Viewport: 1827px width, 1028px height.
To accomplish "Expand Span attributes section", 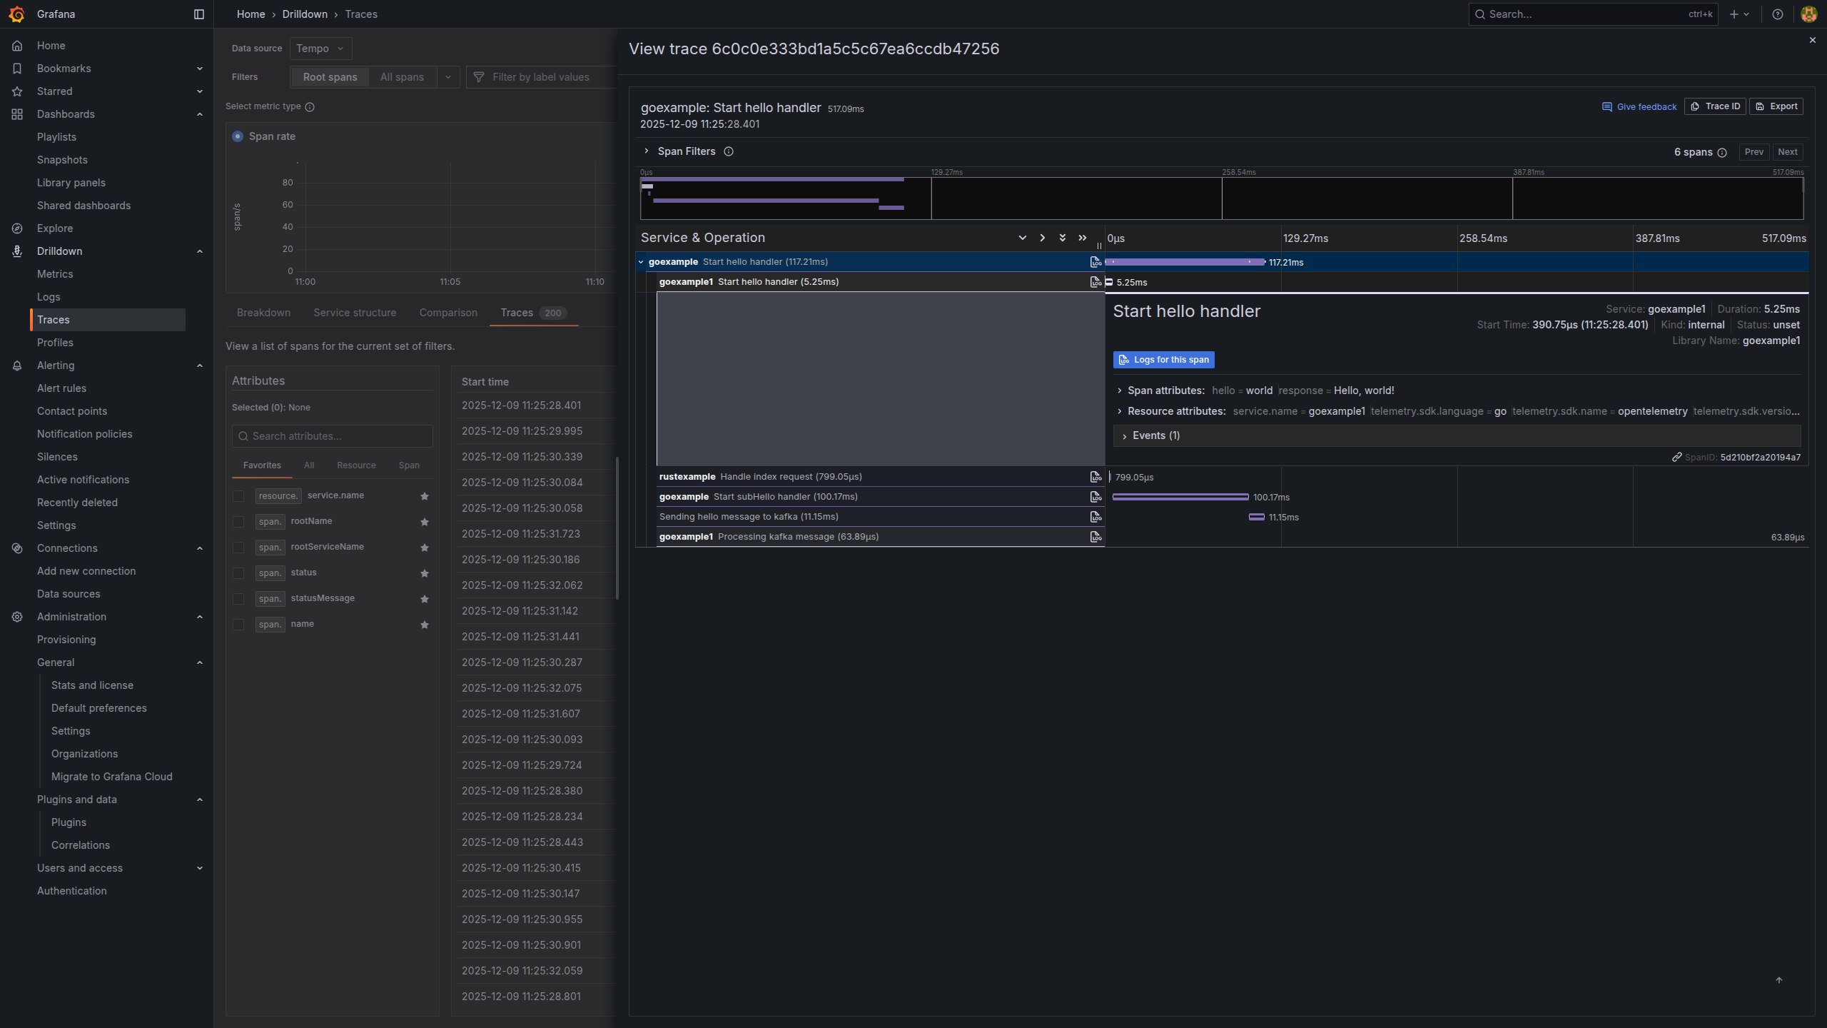I will pyautogui.click(x=1120, y=390).
